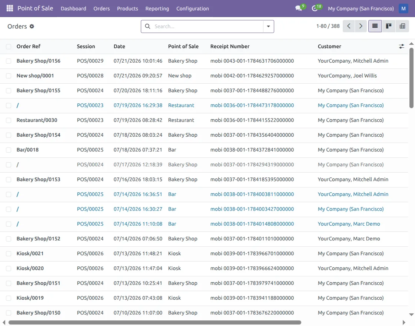Open order Bakery Shop/0151

coord(39,283)
